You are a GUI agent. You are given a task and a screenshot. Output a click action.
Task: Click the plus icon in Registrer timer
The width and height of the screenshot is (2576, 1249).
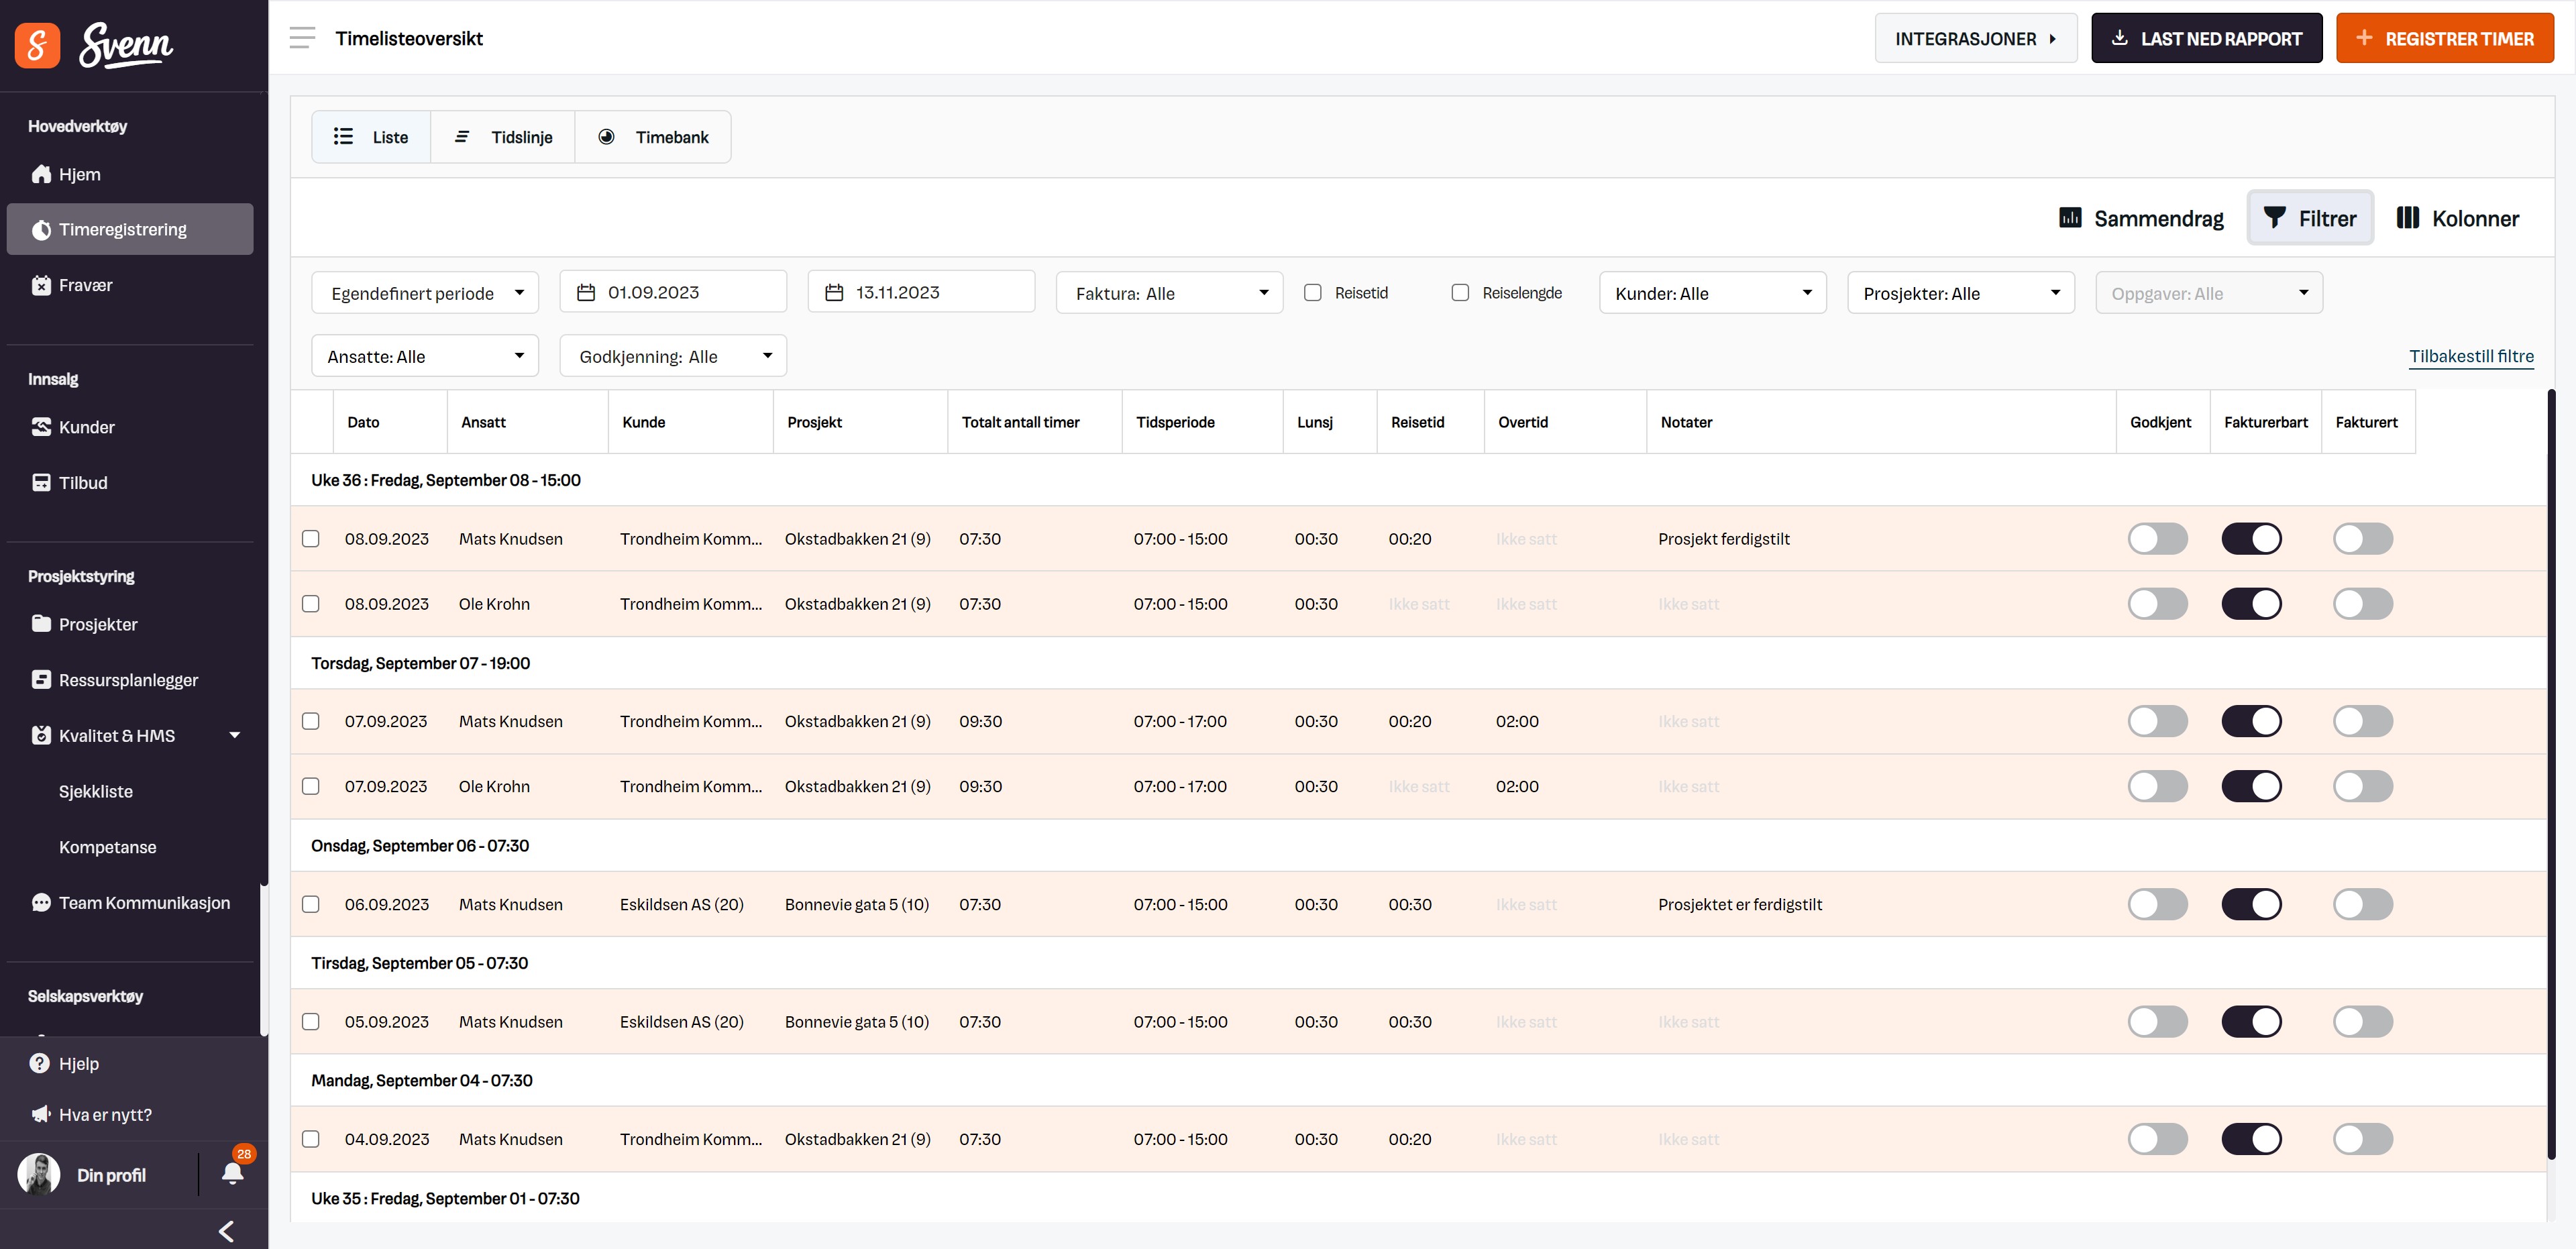point(2364,38)
